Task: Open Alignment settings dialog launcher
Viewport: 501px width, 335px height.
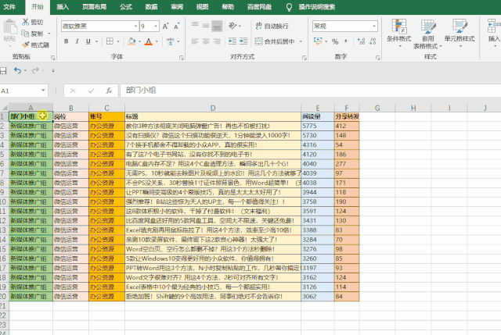Action: (304, 58)
